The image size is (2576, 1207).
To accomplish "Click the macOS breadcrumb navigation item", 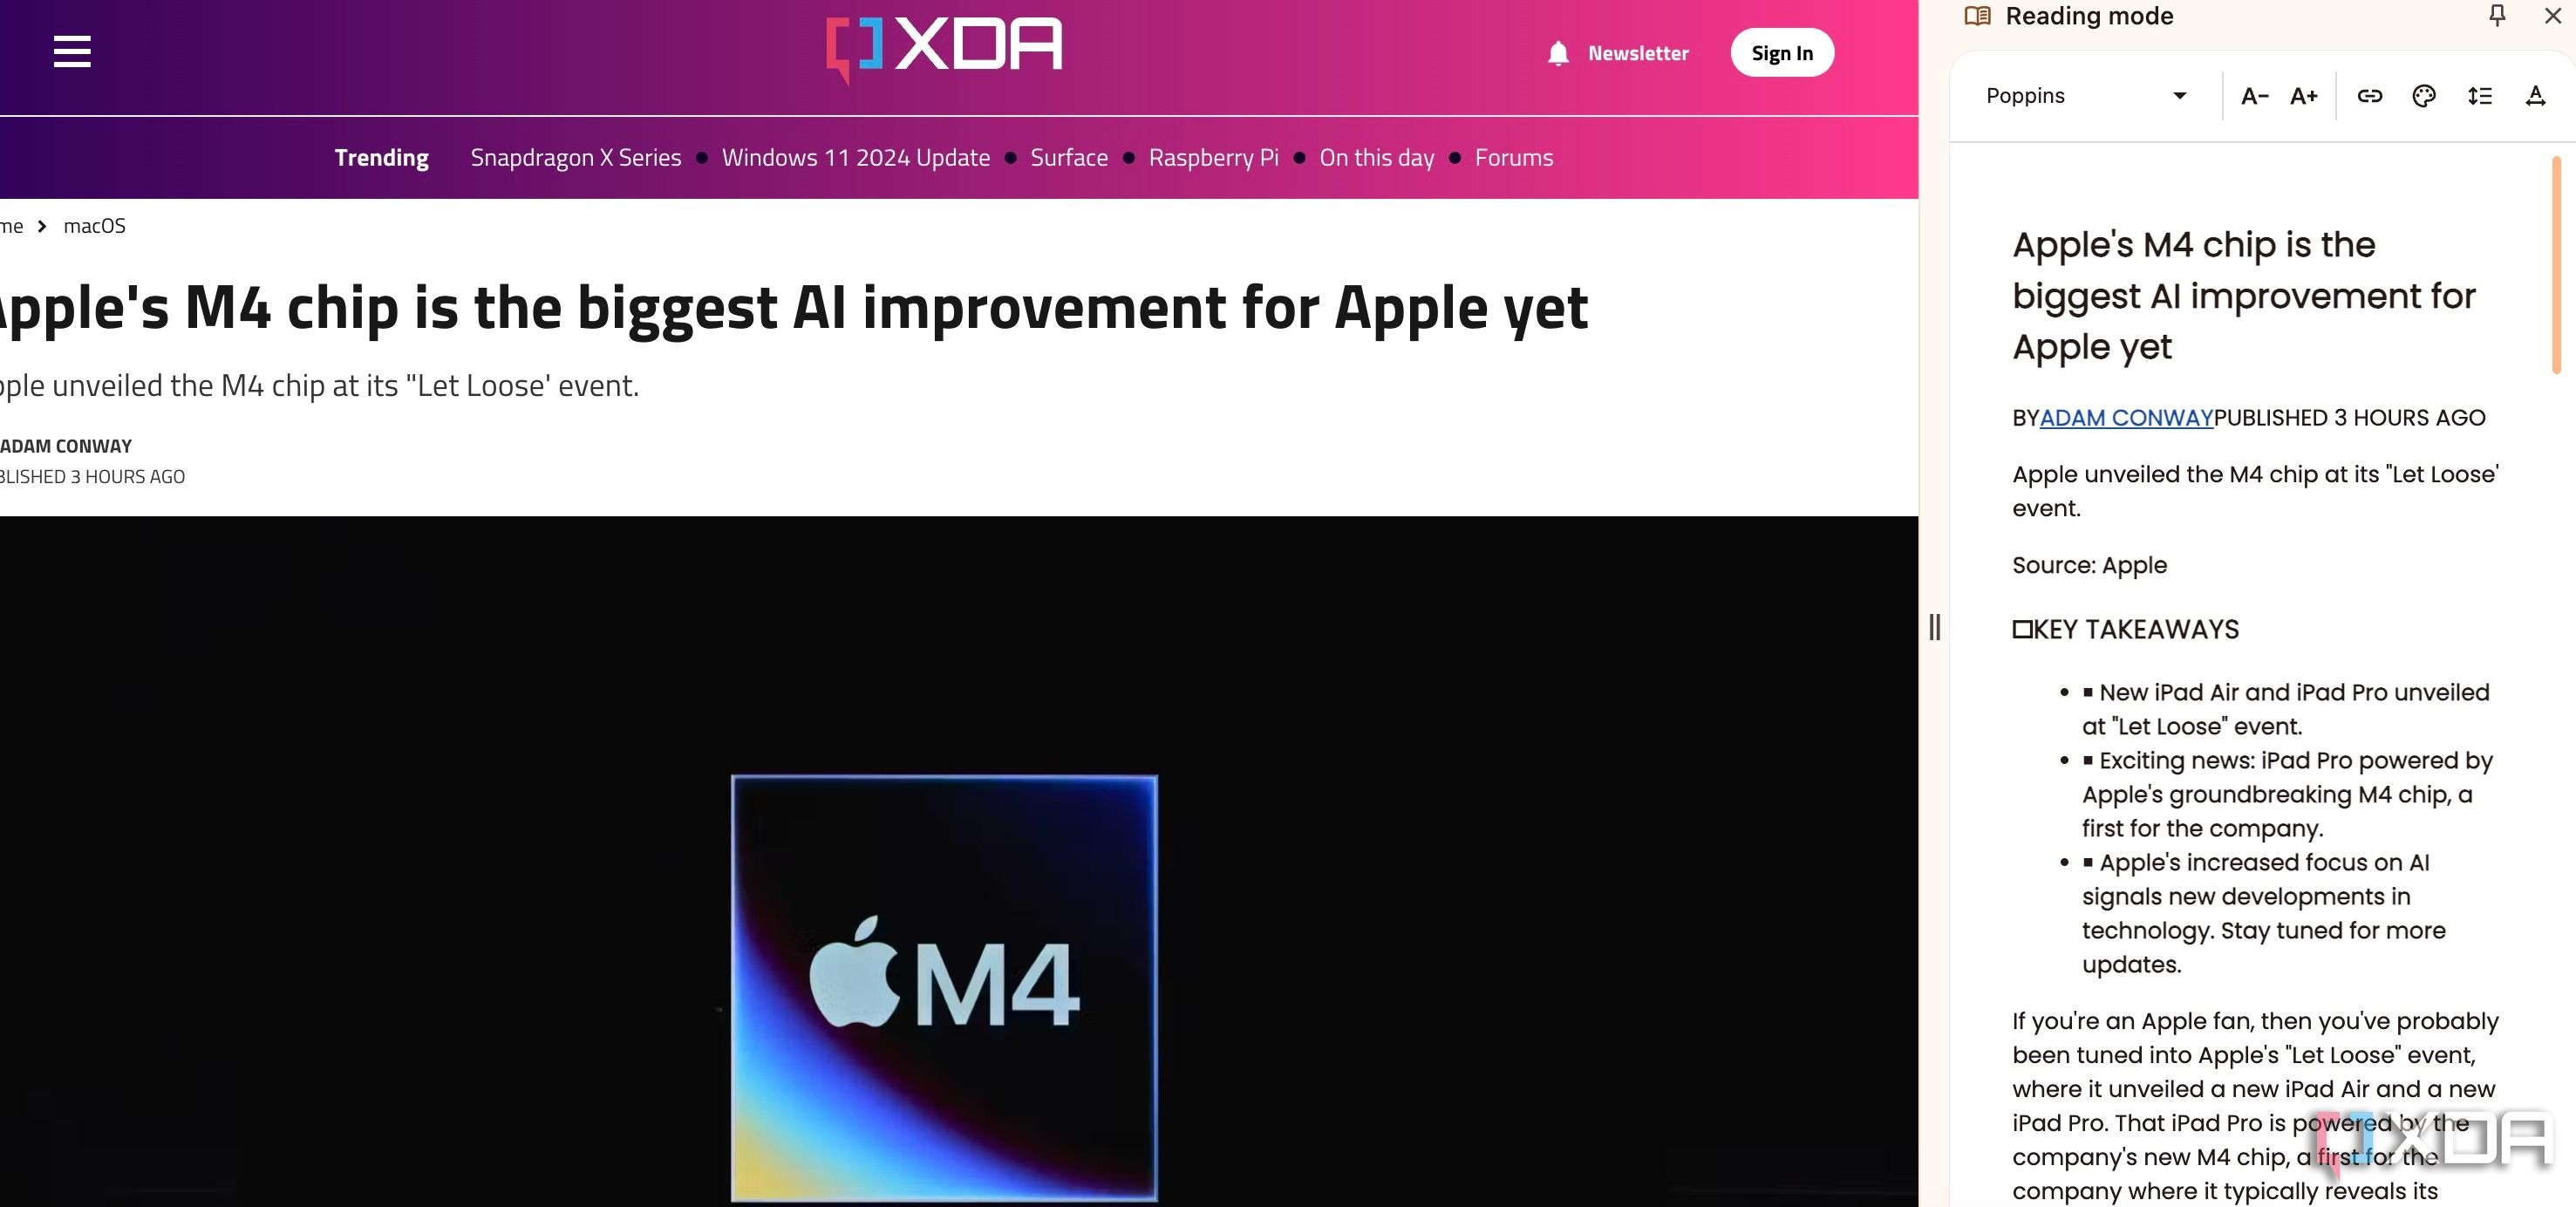I will click(x=93, y=227).
